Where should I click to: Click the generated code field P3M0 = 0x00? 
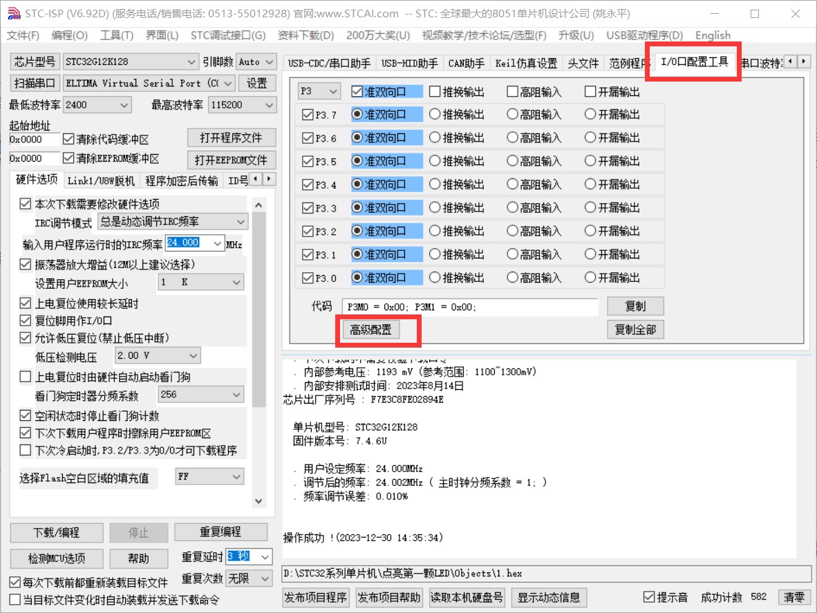pos(469,308)
